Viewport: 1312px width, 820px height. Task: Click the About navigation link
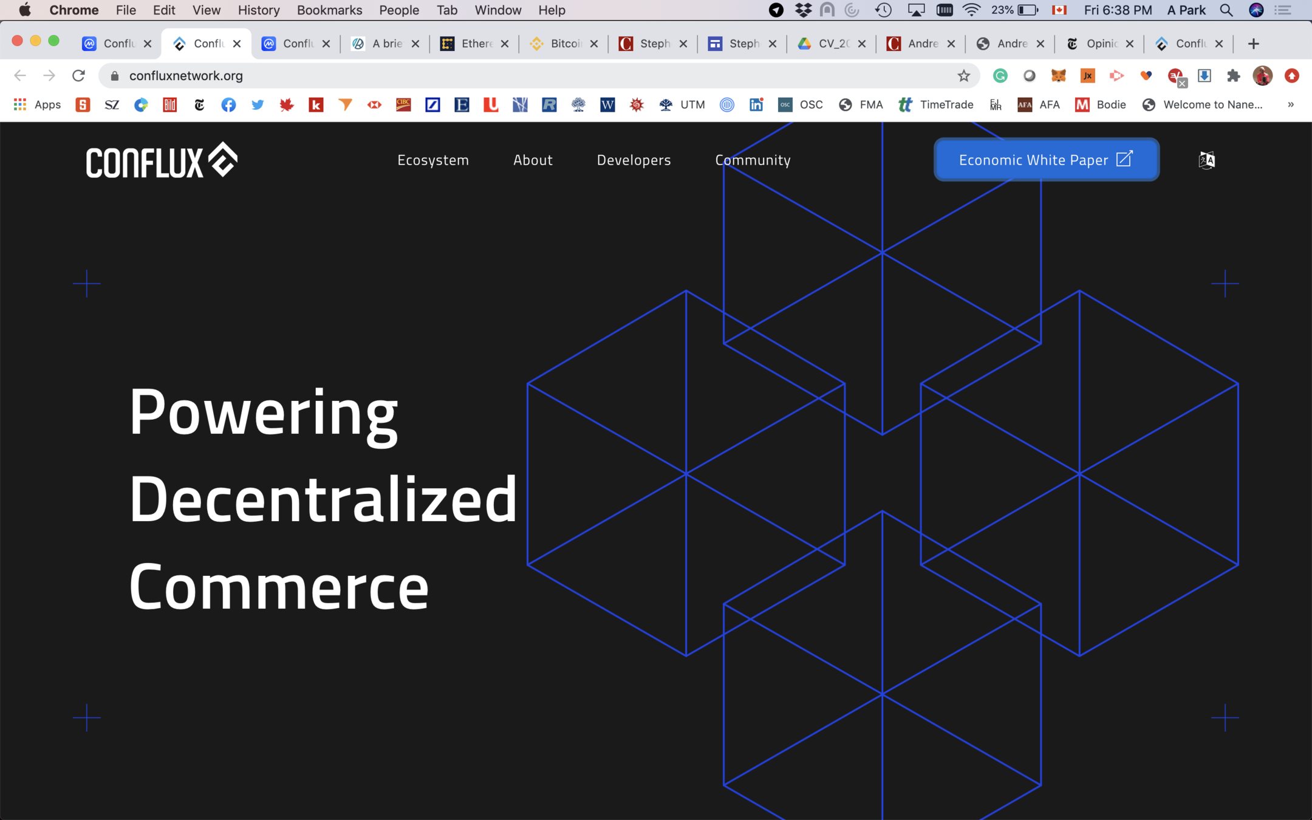(x=533, y=160)
